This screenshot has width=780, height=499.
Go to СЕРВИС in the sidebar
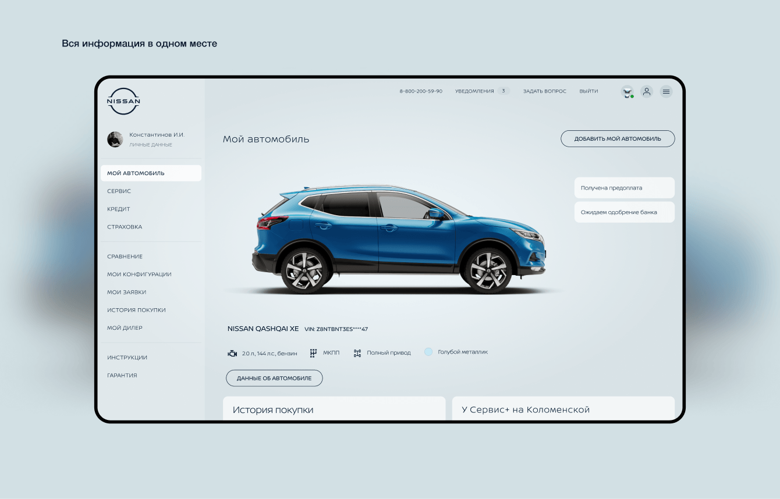click(119, 191)
